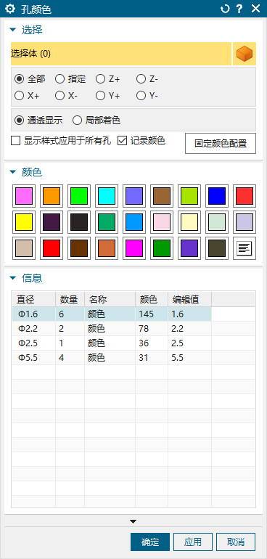Pick the bright green swatch
The width and height of the screenshot is (267, 559).
pyautogui.click(x=79, y=196)
